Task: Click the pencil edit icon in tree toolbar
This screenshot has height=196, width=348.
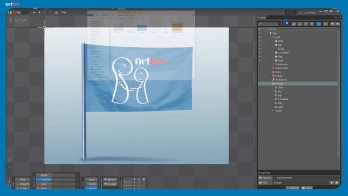Action: (x=294, y=24)
